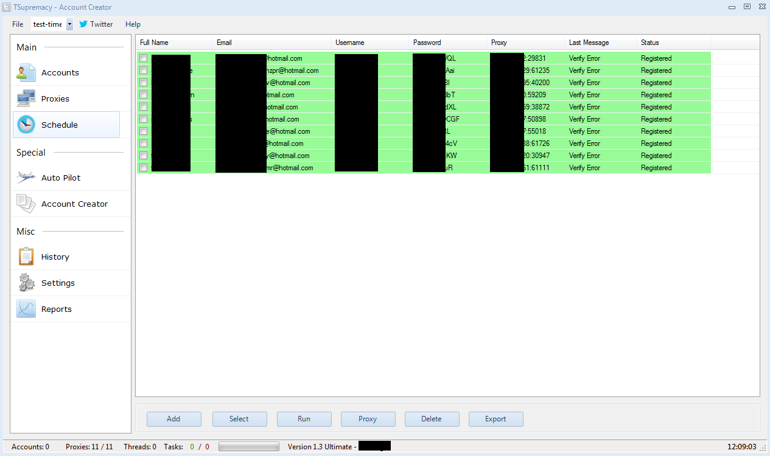
Task: Switch to Schedule in the sidebar
Action: pyautogui.click(x=67, y=125)
